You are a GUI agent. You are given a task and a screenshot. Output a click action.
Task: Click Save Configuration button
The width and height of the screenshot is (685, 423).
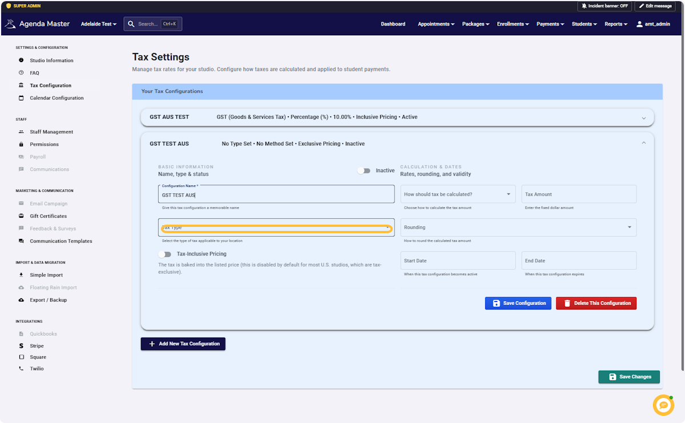click(x=518, y=303)
